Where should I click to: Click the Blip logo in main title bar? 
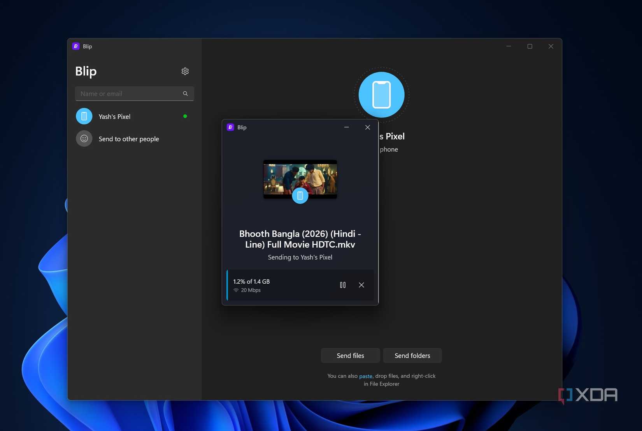click(x=76, y=46)
